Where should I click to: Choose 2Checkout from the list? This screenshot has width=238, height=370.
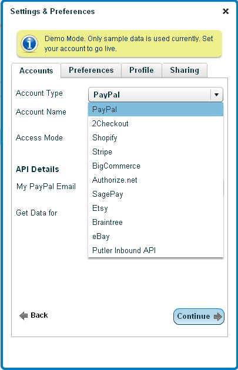click(x=156, y=124)
